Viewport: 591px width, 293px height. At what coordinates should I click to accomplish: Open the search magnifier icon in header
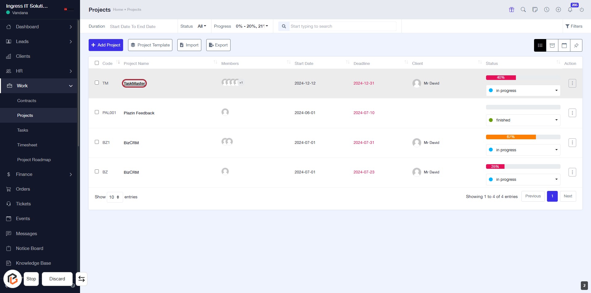523,10
